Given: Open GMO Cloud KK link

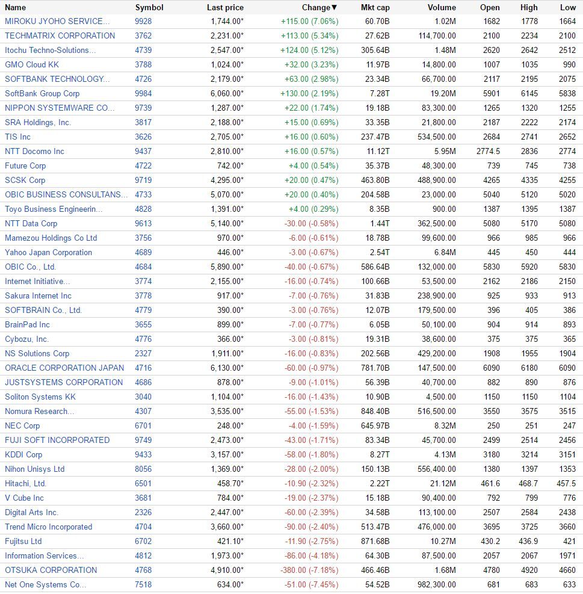Looking at the screenshot, I should click(32, 64).
